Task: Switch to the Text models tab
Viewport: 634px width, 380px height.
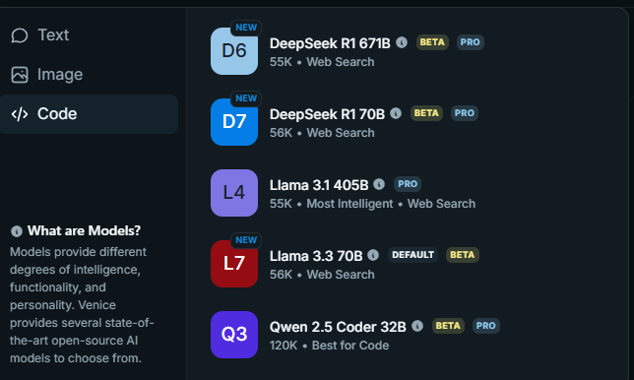Action: [89, 35]
